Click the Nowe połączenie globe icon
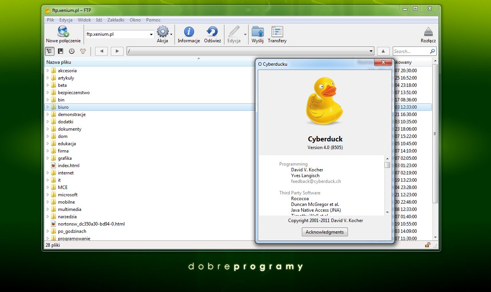This screenshot has height=292, width=491. click(x=63, y=32)
